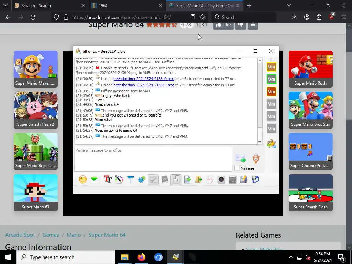This screenshot has width=352, height=264.
Task: Open the Windows Start menu
Action: tap(8, 257)
